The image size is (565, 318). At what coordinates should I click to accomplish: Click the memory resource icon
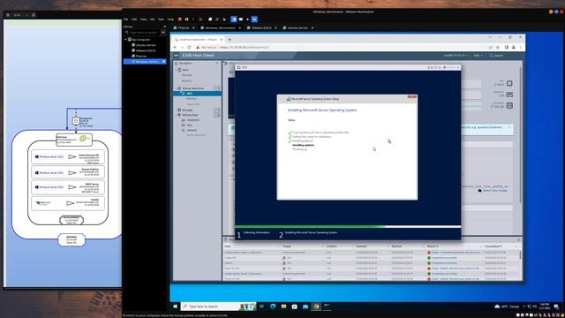(509, 95)
